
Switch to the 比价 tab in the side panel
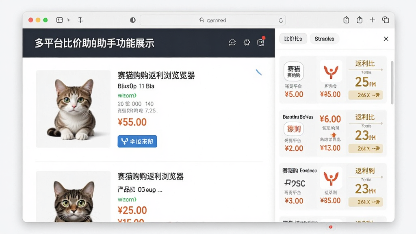click(x=293, y=39)
